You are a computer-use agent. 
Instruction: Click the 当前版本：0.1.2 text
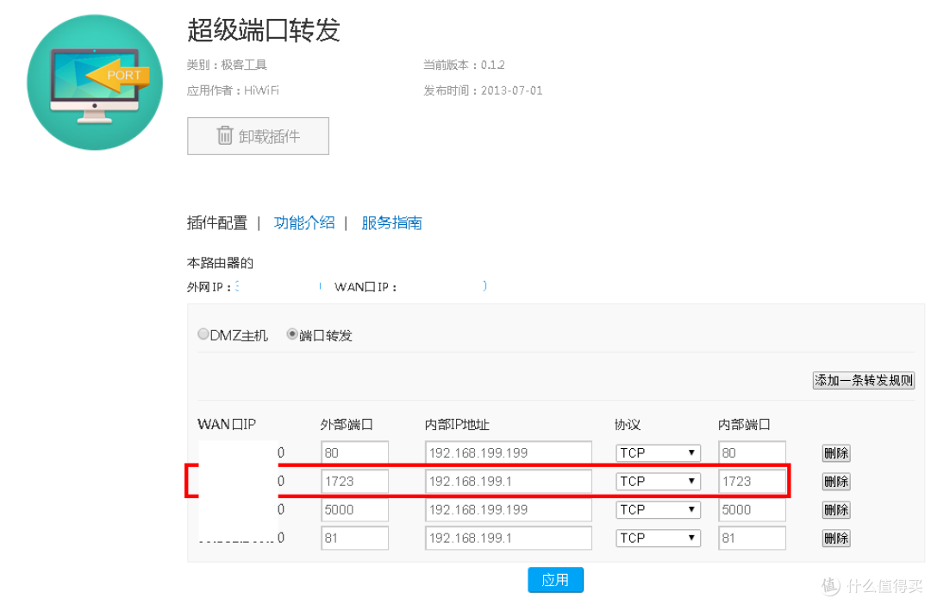[x=464, y=65]
